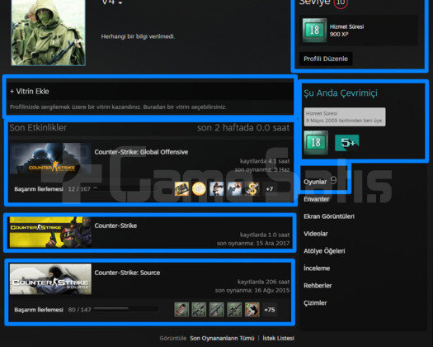Viewport: 433px width, 347px height.
Task: Click the fifth CS: Source achievement icon
Action: coord(252,309)
